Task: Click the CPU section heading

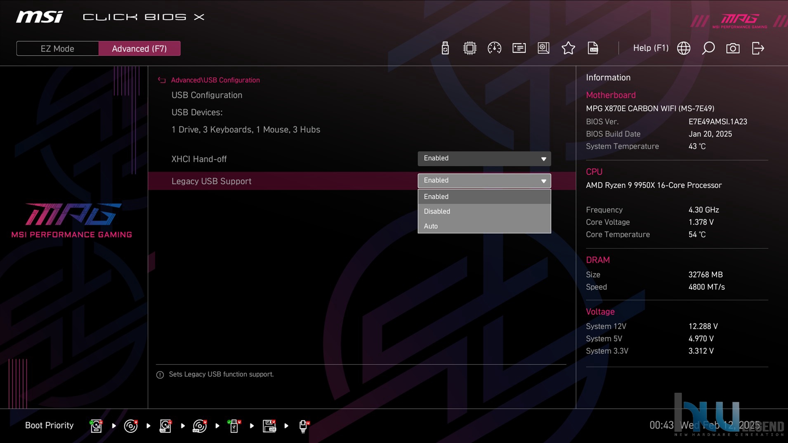Action: pos(594,172)
